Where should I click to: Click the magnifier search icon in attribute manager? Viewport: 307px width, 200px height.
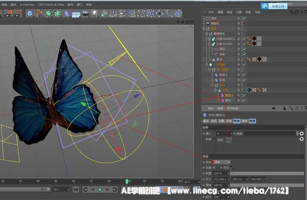pos(292,108)
